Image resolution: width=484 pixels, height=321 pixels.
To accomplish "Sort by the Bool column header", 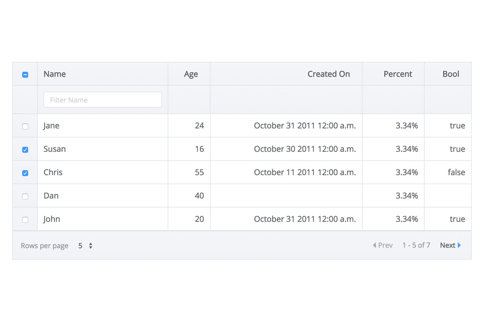I will [x=450, y=74].
